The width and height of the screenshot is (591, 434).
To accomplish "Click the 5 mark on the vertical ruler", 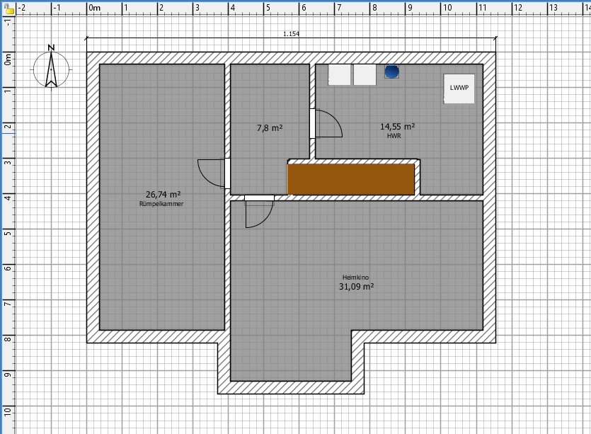I will click(x=7, y=232).
